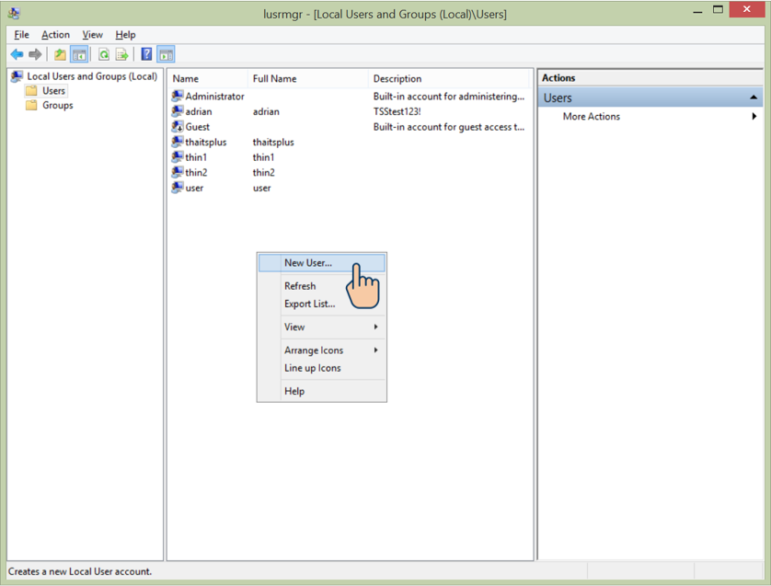Screen dimensions: 771x586
Task: Click 'Built-in account for administering...' description
Action: [x=448, y=96]
